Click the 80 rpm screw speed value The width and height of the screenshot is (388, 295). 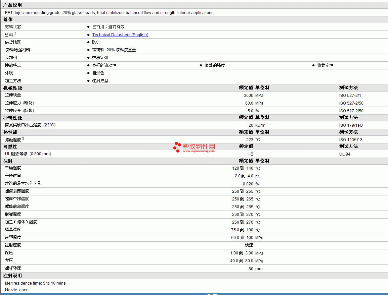point(256,269)
